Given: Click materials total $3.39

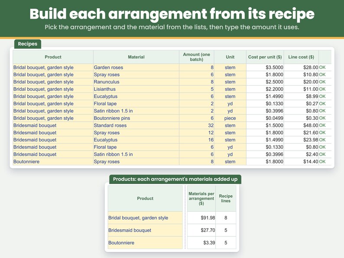Looking at the screenshot, I should (201, 243).
